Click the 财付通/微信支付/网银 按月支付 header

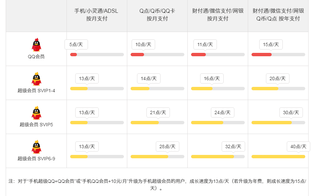218,14
